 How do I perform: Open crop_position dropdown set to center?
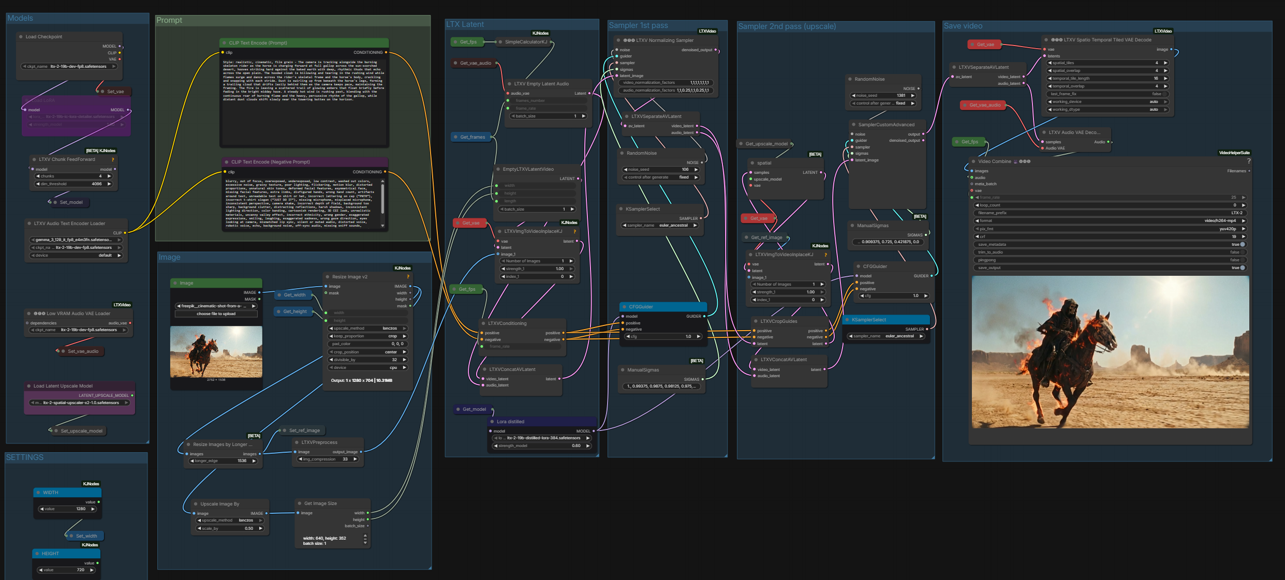pos(368,352)
